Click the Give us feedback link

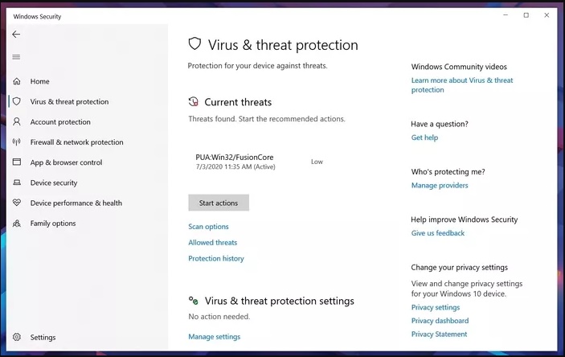tap(438, 233)
